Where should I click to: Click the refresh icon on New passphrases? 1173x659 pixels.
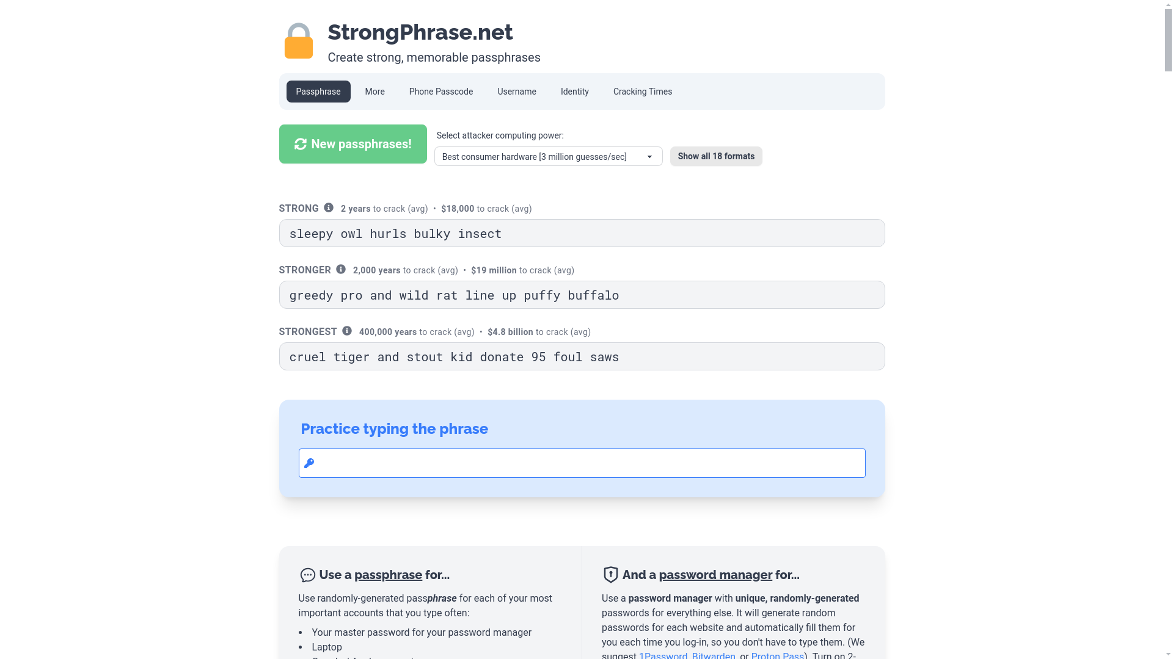(x=300, y=144)
